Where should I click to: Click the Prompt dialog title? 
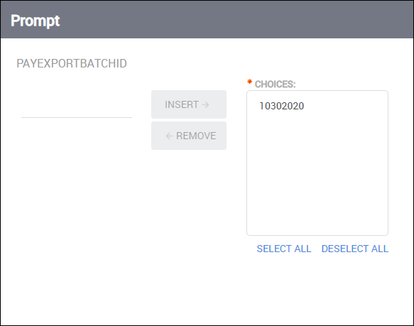pos(35,21)
